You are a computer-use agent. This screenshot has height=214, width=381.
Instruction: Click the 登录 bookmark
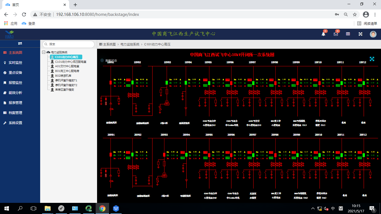(x=29, y=24)
